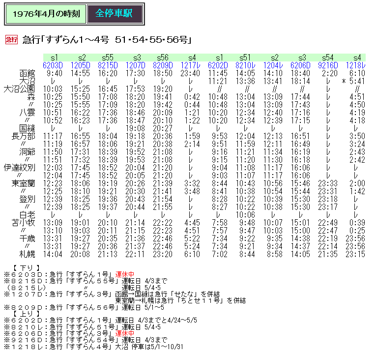Click station name 白老
376x353 pixels.
click(x=27, y=215)
